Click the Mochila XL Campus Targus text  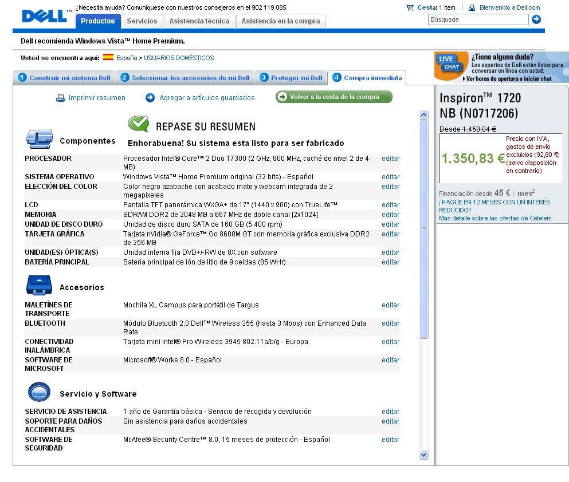(x=191, y=305)
